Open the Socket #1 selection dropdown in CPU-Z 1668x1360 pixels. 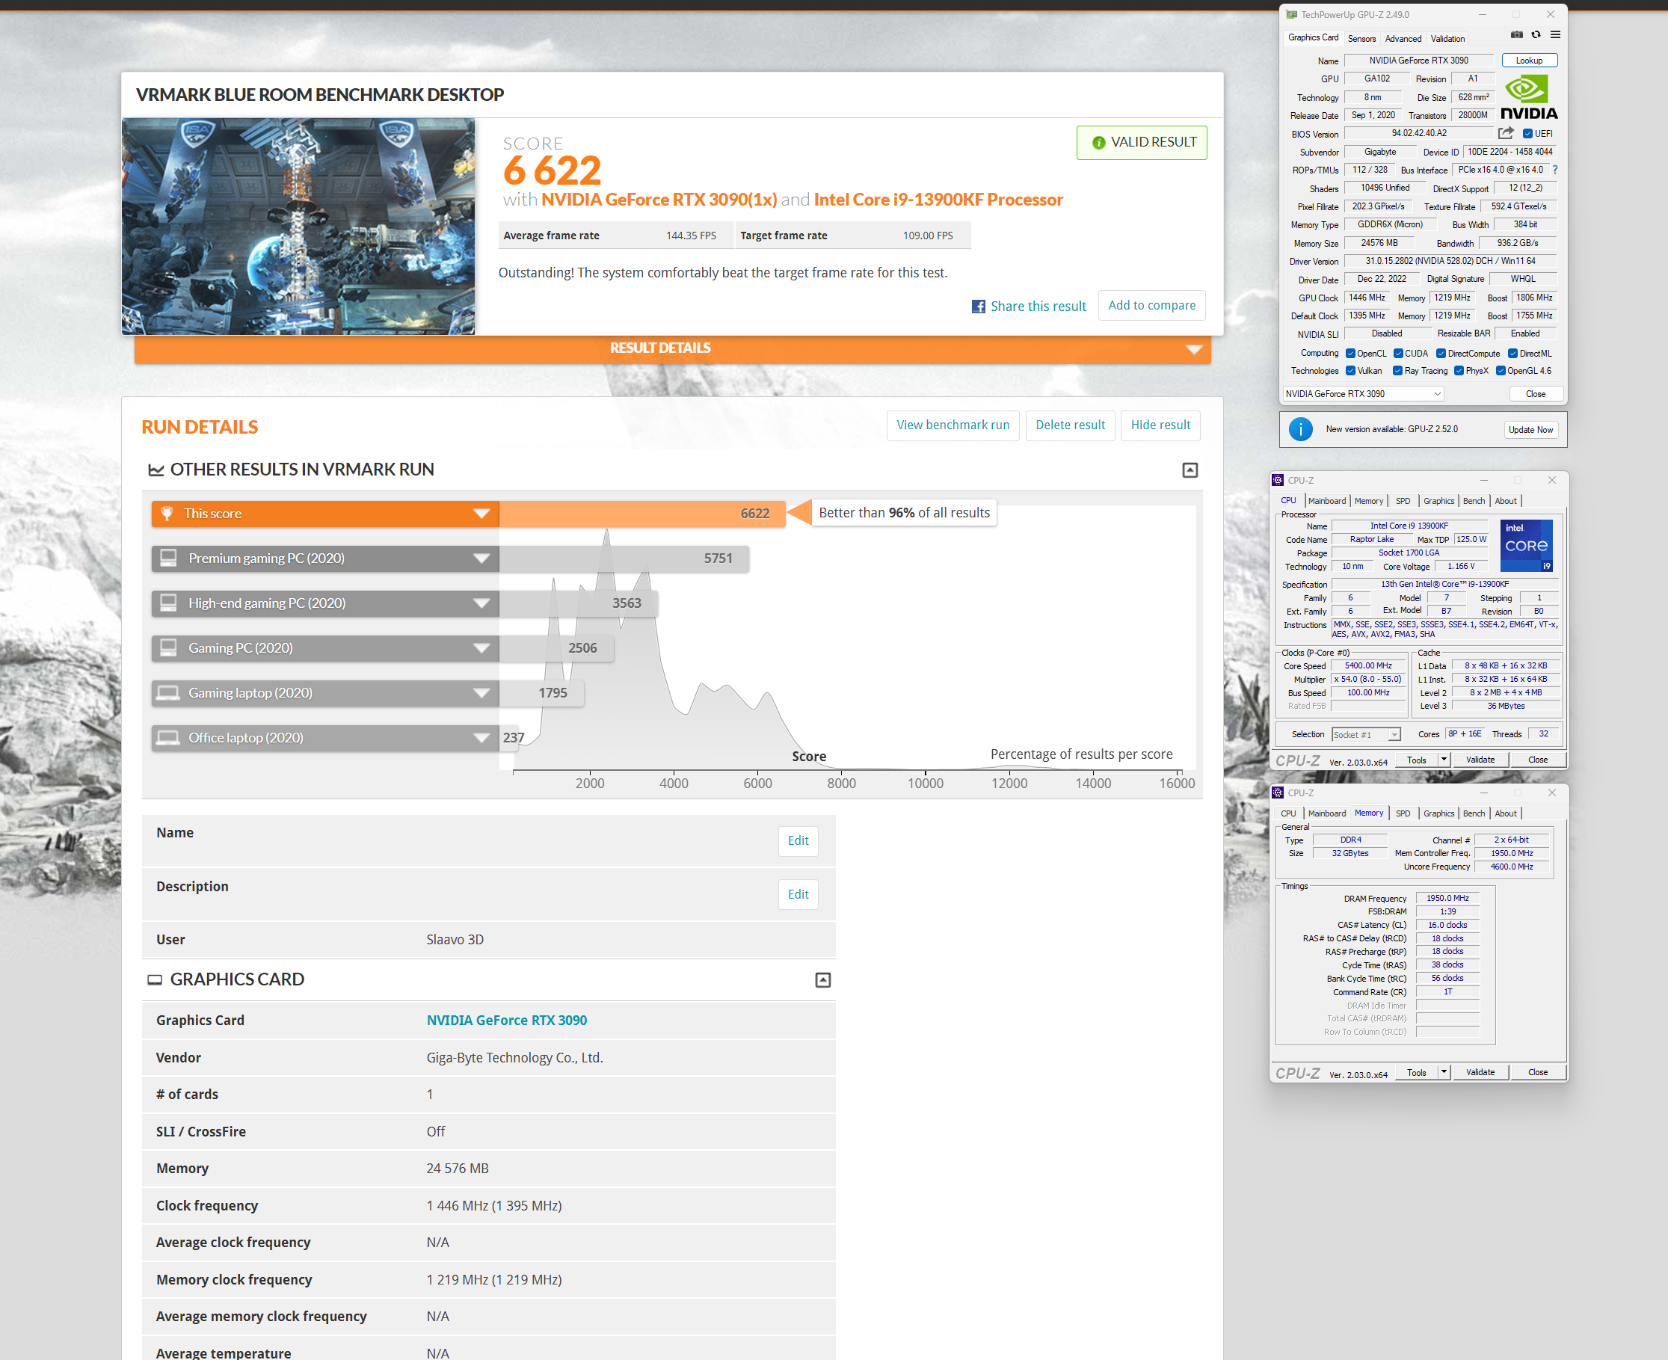pos(1366,734)
